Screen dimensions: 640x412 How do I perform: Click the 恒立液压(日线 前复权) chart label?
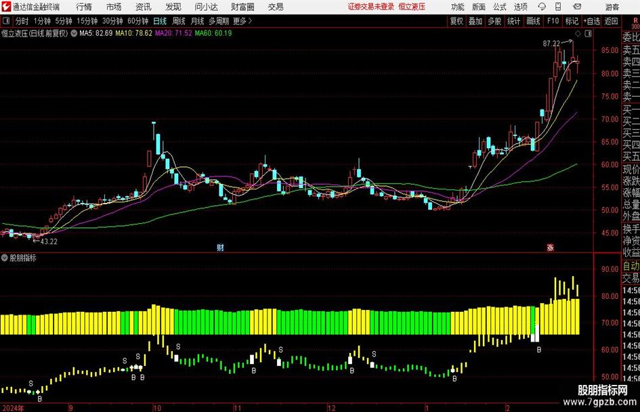[35, 33]
